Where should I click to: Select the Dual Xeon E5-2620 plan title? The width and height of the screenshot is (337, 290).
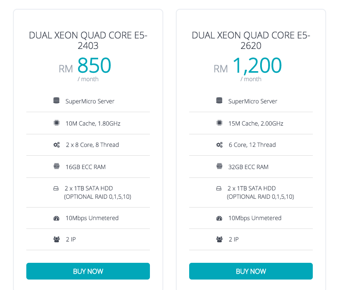point(251,41)
